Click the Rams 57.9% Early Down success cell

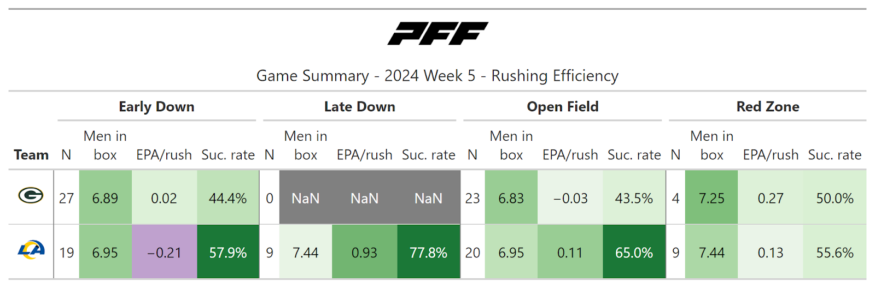point(227,253)
